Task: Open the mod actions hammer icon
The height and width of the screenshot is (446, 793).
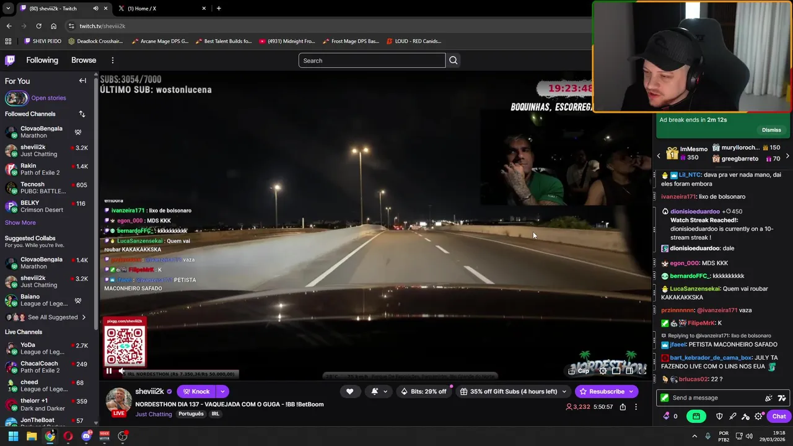Action: coord(745,416)
